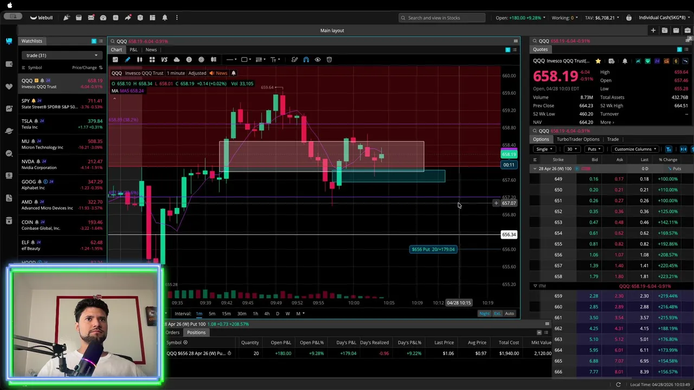694x390 pixels.
Task: Switch to the News tab on chart panel
Action: click(151, 50)
